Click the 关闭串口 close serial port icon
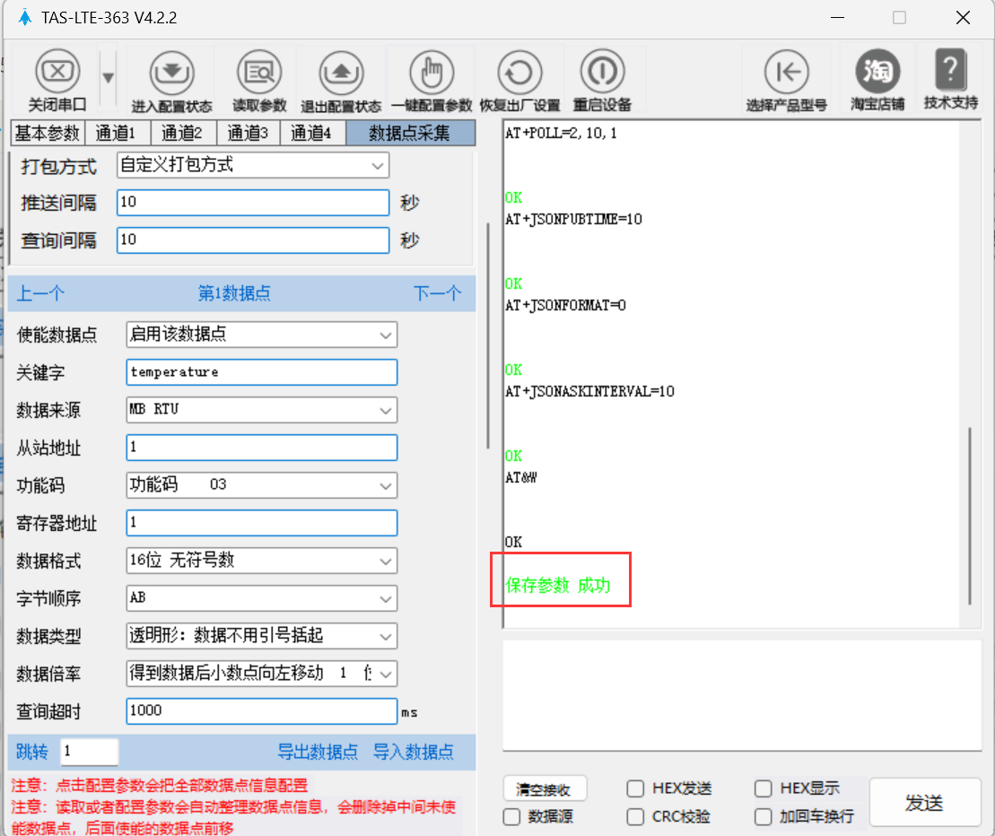The image size is (995, 836). [57, 73]
